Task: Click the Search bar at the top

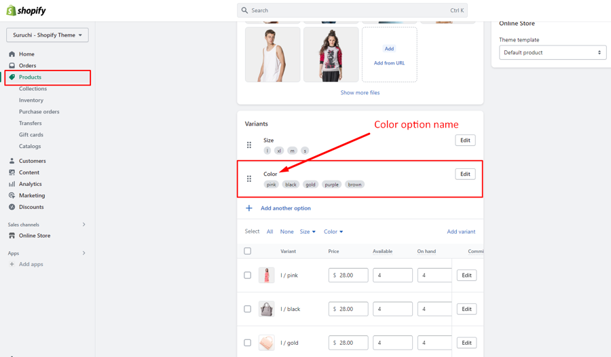Action: click(x=352, y=11)
